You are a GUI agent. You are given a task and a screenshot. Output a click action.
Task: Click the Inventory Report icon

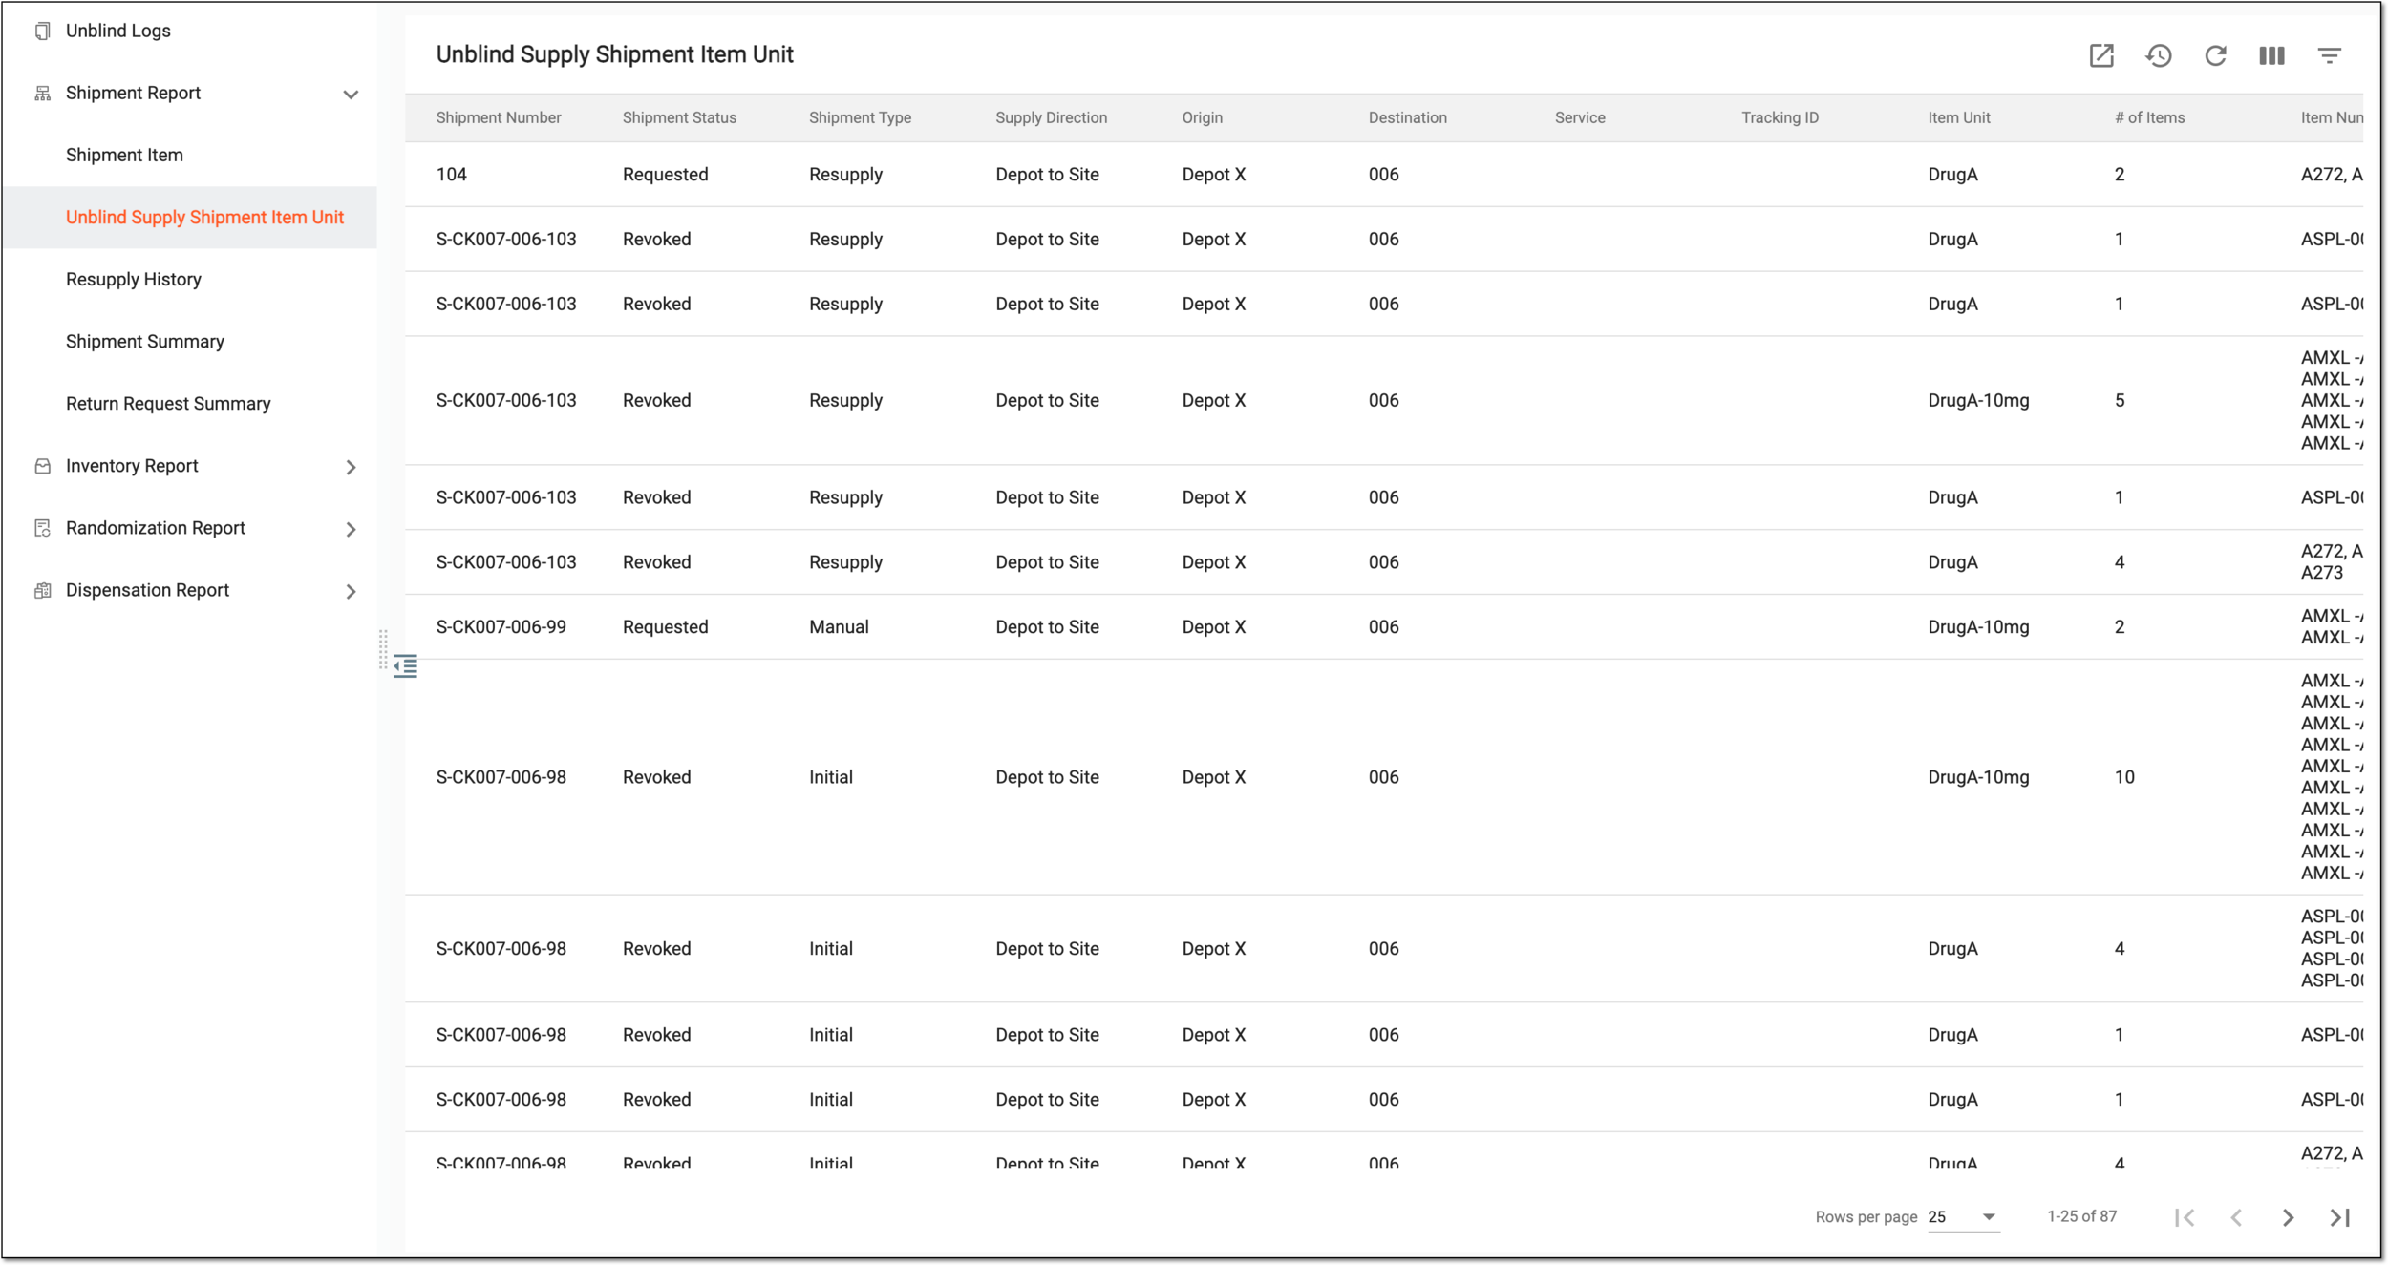pyautogui.click(x=42, y=466)
